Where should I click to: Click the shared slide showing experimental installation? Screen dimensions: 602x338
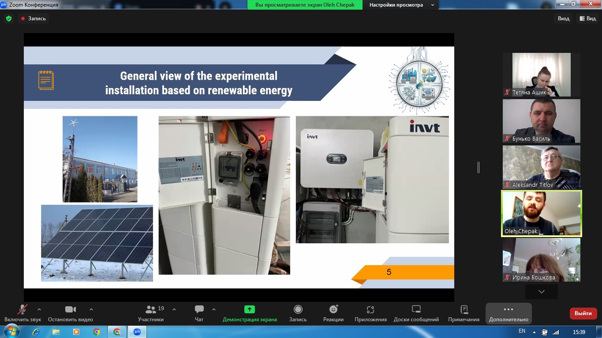coord(239,167)
